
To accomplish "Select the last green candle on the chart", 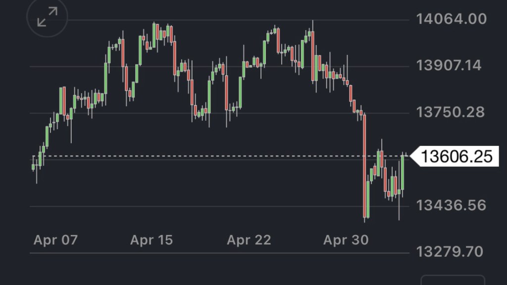I will click(x=403, y=172).
